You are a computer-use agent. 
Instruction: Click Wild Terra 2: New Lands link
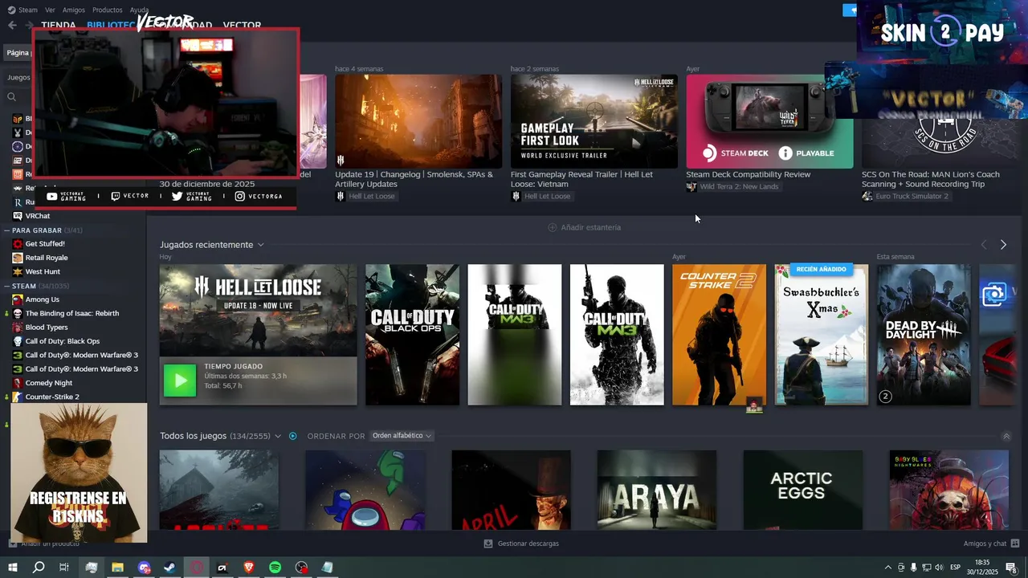[x=739, y=186]
